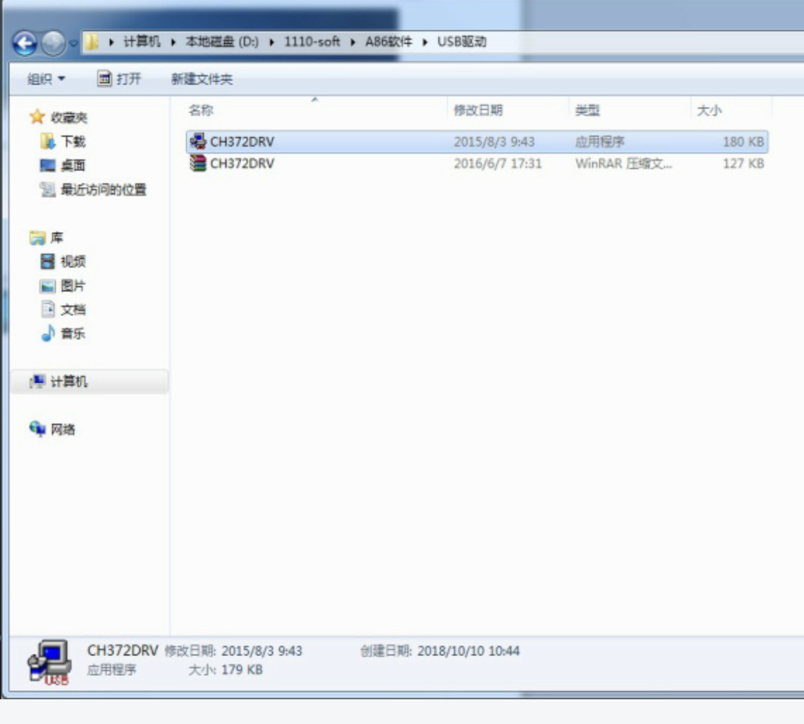Expand the arrow after A86软件 in breadcrumb
The height and width of the screenshot is (724, 804).
[x=425, y=42]
